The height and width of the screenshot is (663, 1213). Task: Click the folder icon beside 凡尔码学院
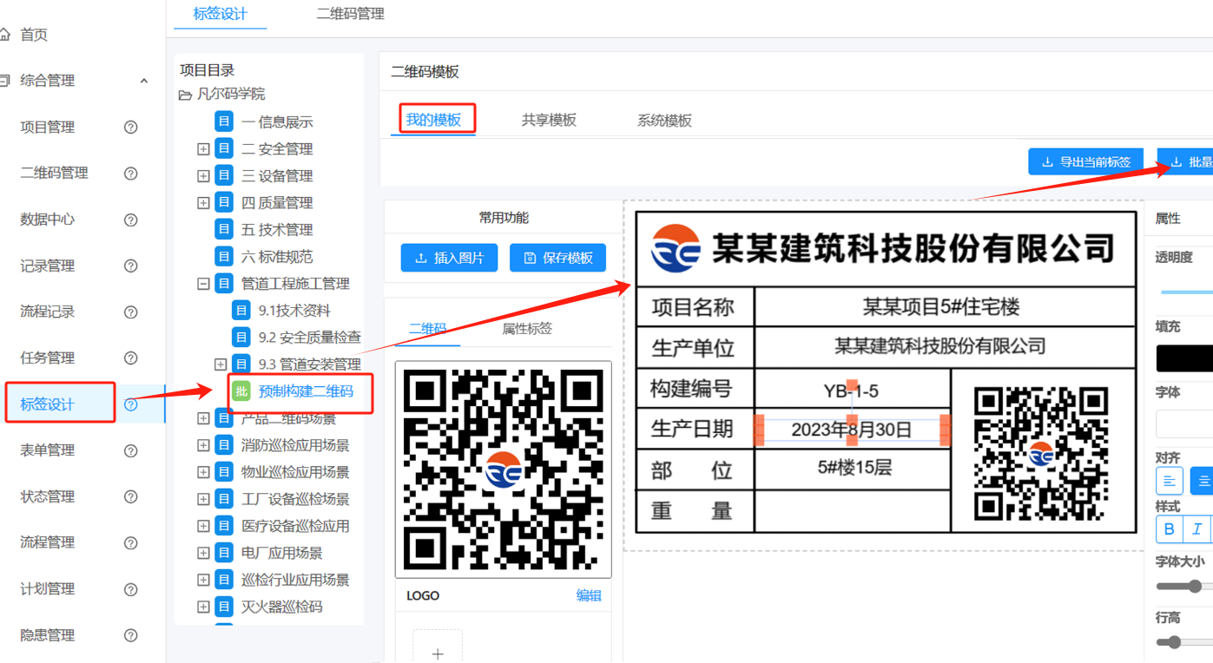[x=185, y=94]
